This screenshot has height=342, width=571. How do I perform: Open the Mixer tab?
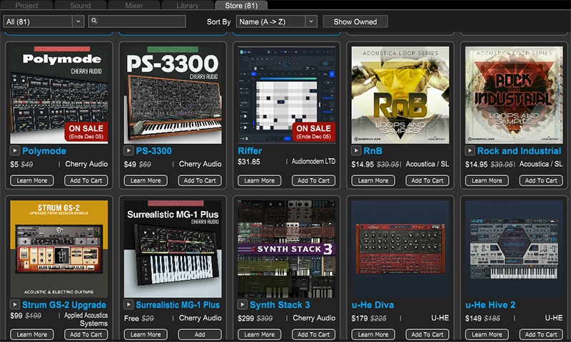[x=133, y=6]
